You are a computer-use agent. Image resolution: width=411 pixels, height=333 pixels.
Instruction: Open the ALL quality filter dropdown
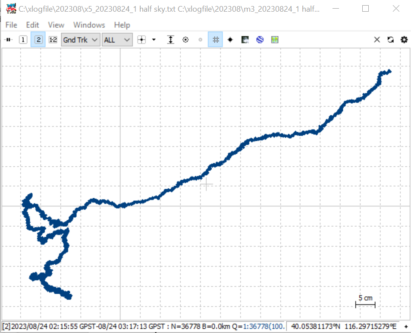point(117,40)
